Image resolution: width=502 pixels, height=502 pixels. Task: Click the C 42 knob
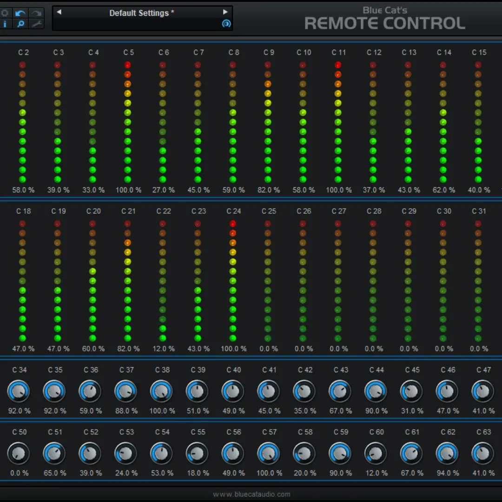(x=304, y=391)
